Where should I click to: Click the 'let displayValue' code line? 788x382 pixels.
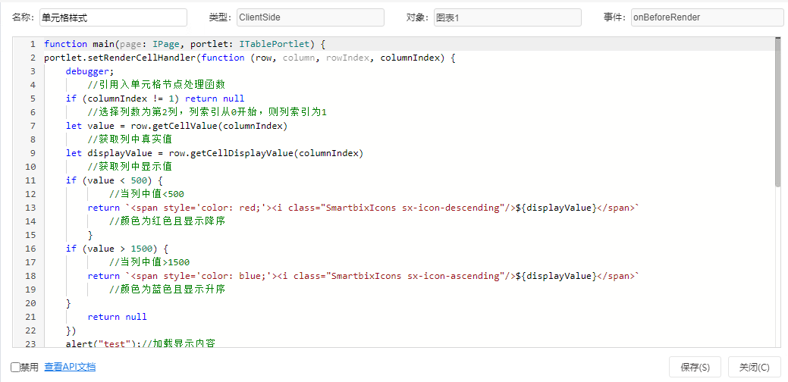coord(215,153)
